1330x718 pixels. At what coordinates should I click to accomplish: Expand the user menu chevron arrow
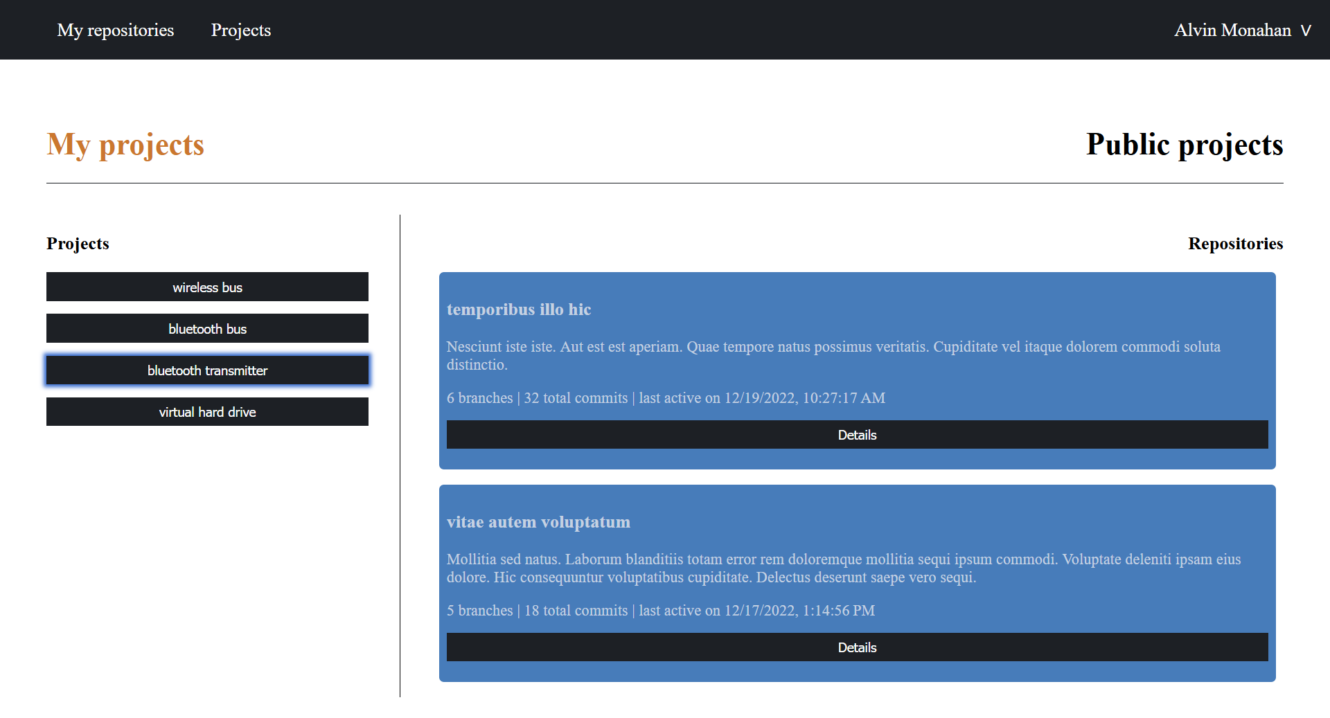(1306, 30)
